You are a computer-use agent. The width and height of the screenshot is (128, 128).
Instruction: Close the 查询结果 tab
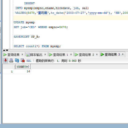pyautogui.click(x=22, y=54)
